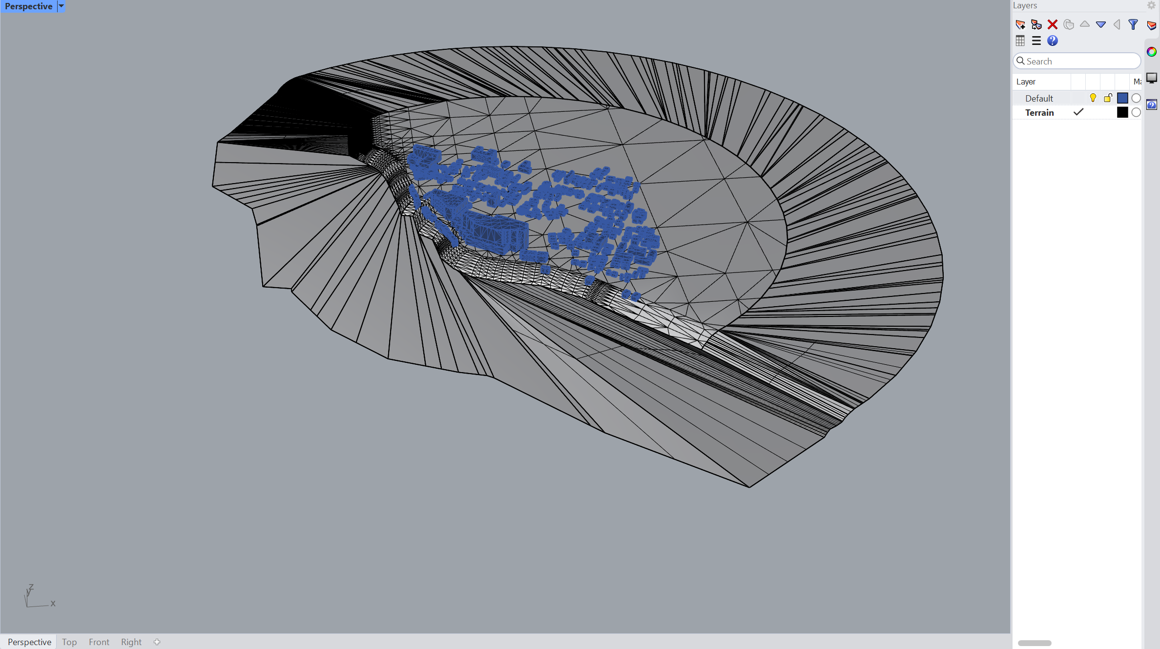Open Default layer blue color swatch
Viewport: 1160px width, 649px height.
tap(1122, 98)
